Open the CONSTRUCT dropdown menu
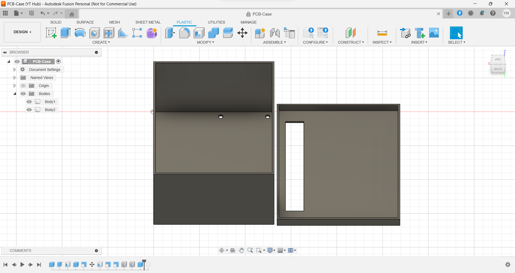The height and width of the screenshot is (273, 515). (x=351, y=42)
